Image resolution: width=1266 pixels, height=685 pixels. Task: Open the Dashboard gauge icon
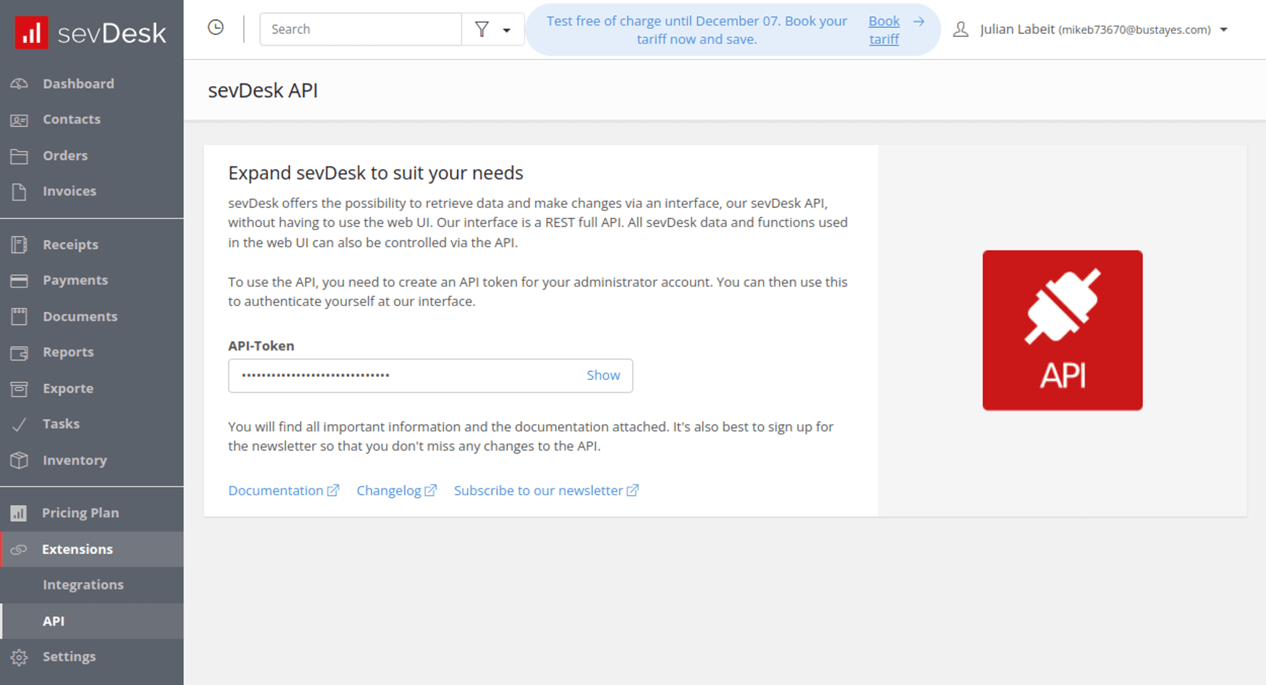click(19, 83)
